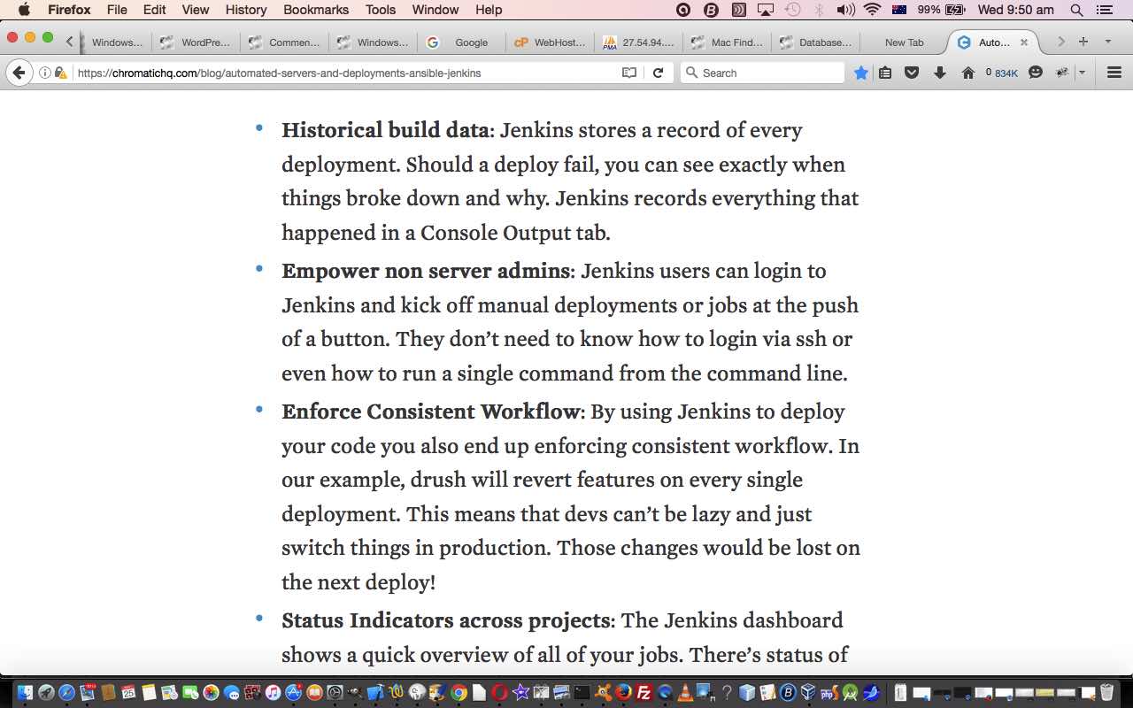Open the Time Machine menu bar icon
1133x708 pixels.
[x=793, y=10]
